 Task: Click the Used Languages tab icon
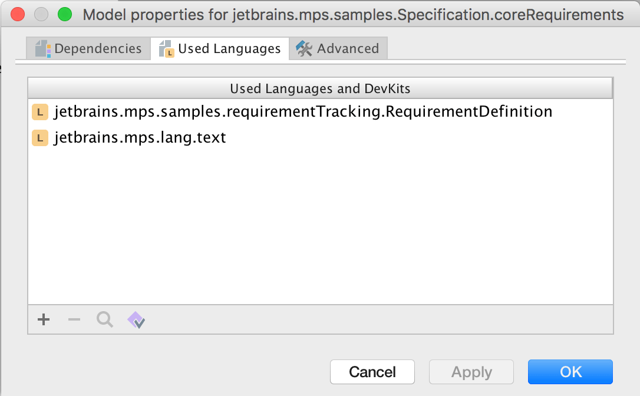click(x=167, y=49)
